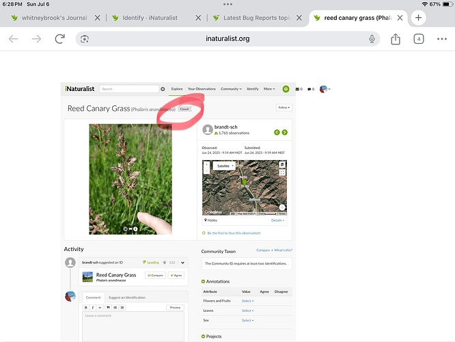
Task: Open the Flowers and Fruits Select dropdown
Action: (x=247, y=301)
